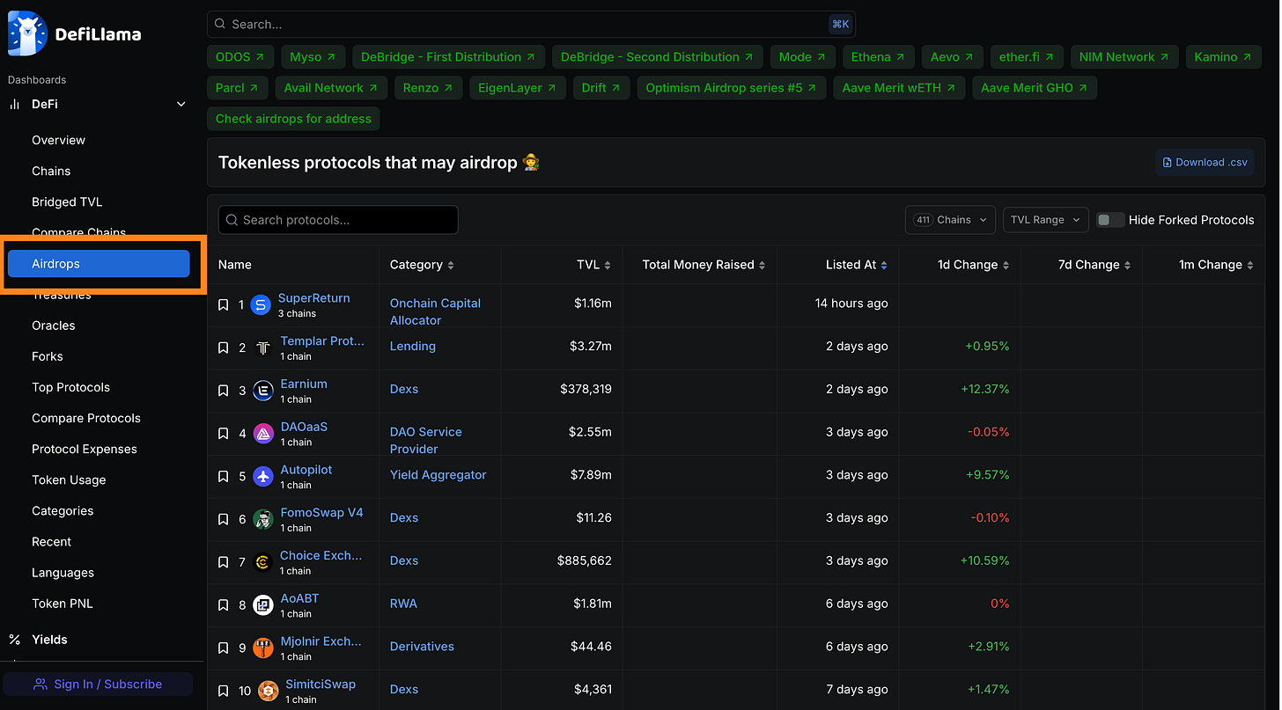
Task: Open the ODOS airdrop link
Action: pos(240,57)
